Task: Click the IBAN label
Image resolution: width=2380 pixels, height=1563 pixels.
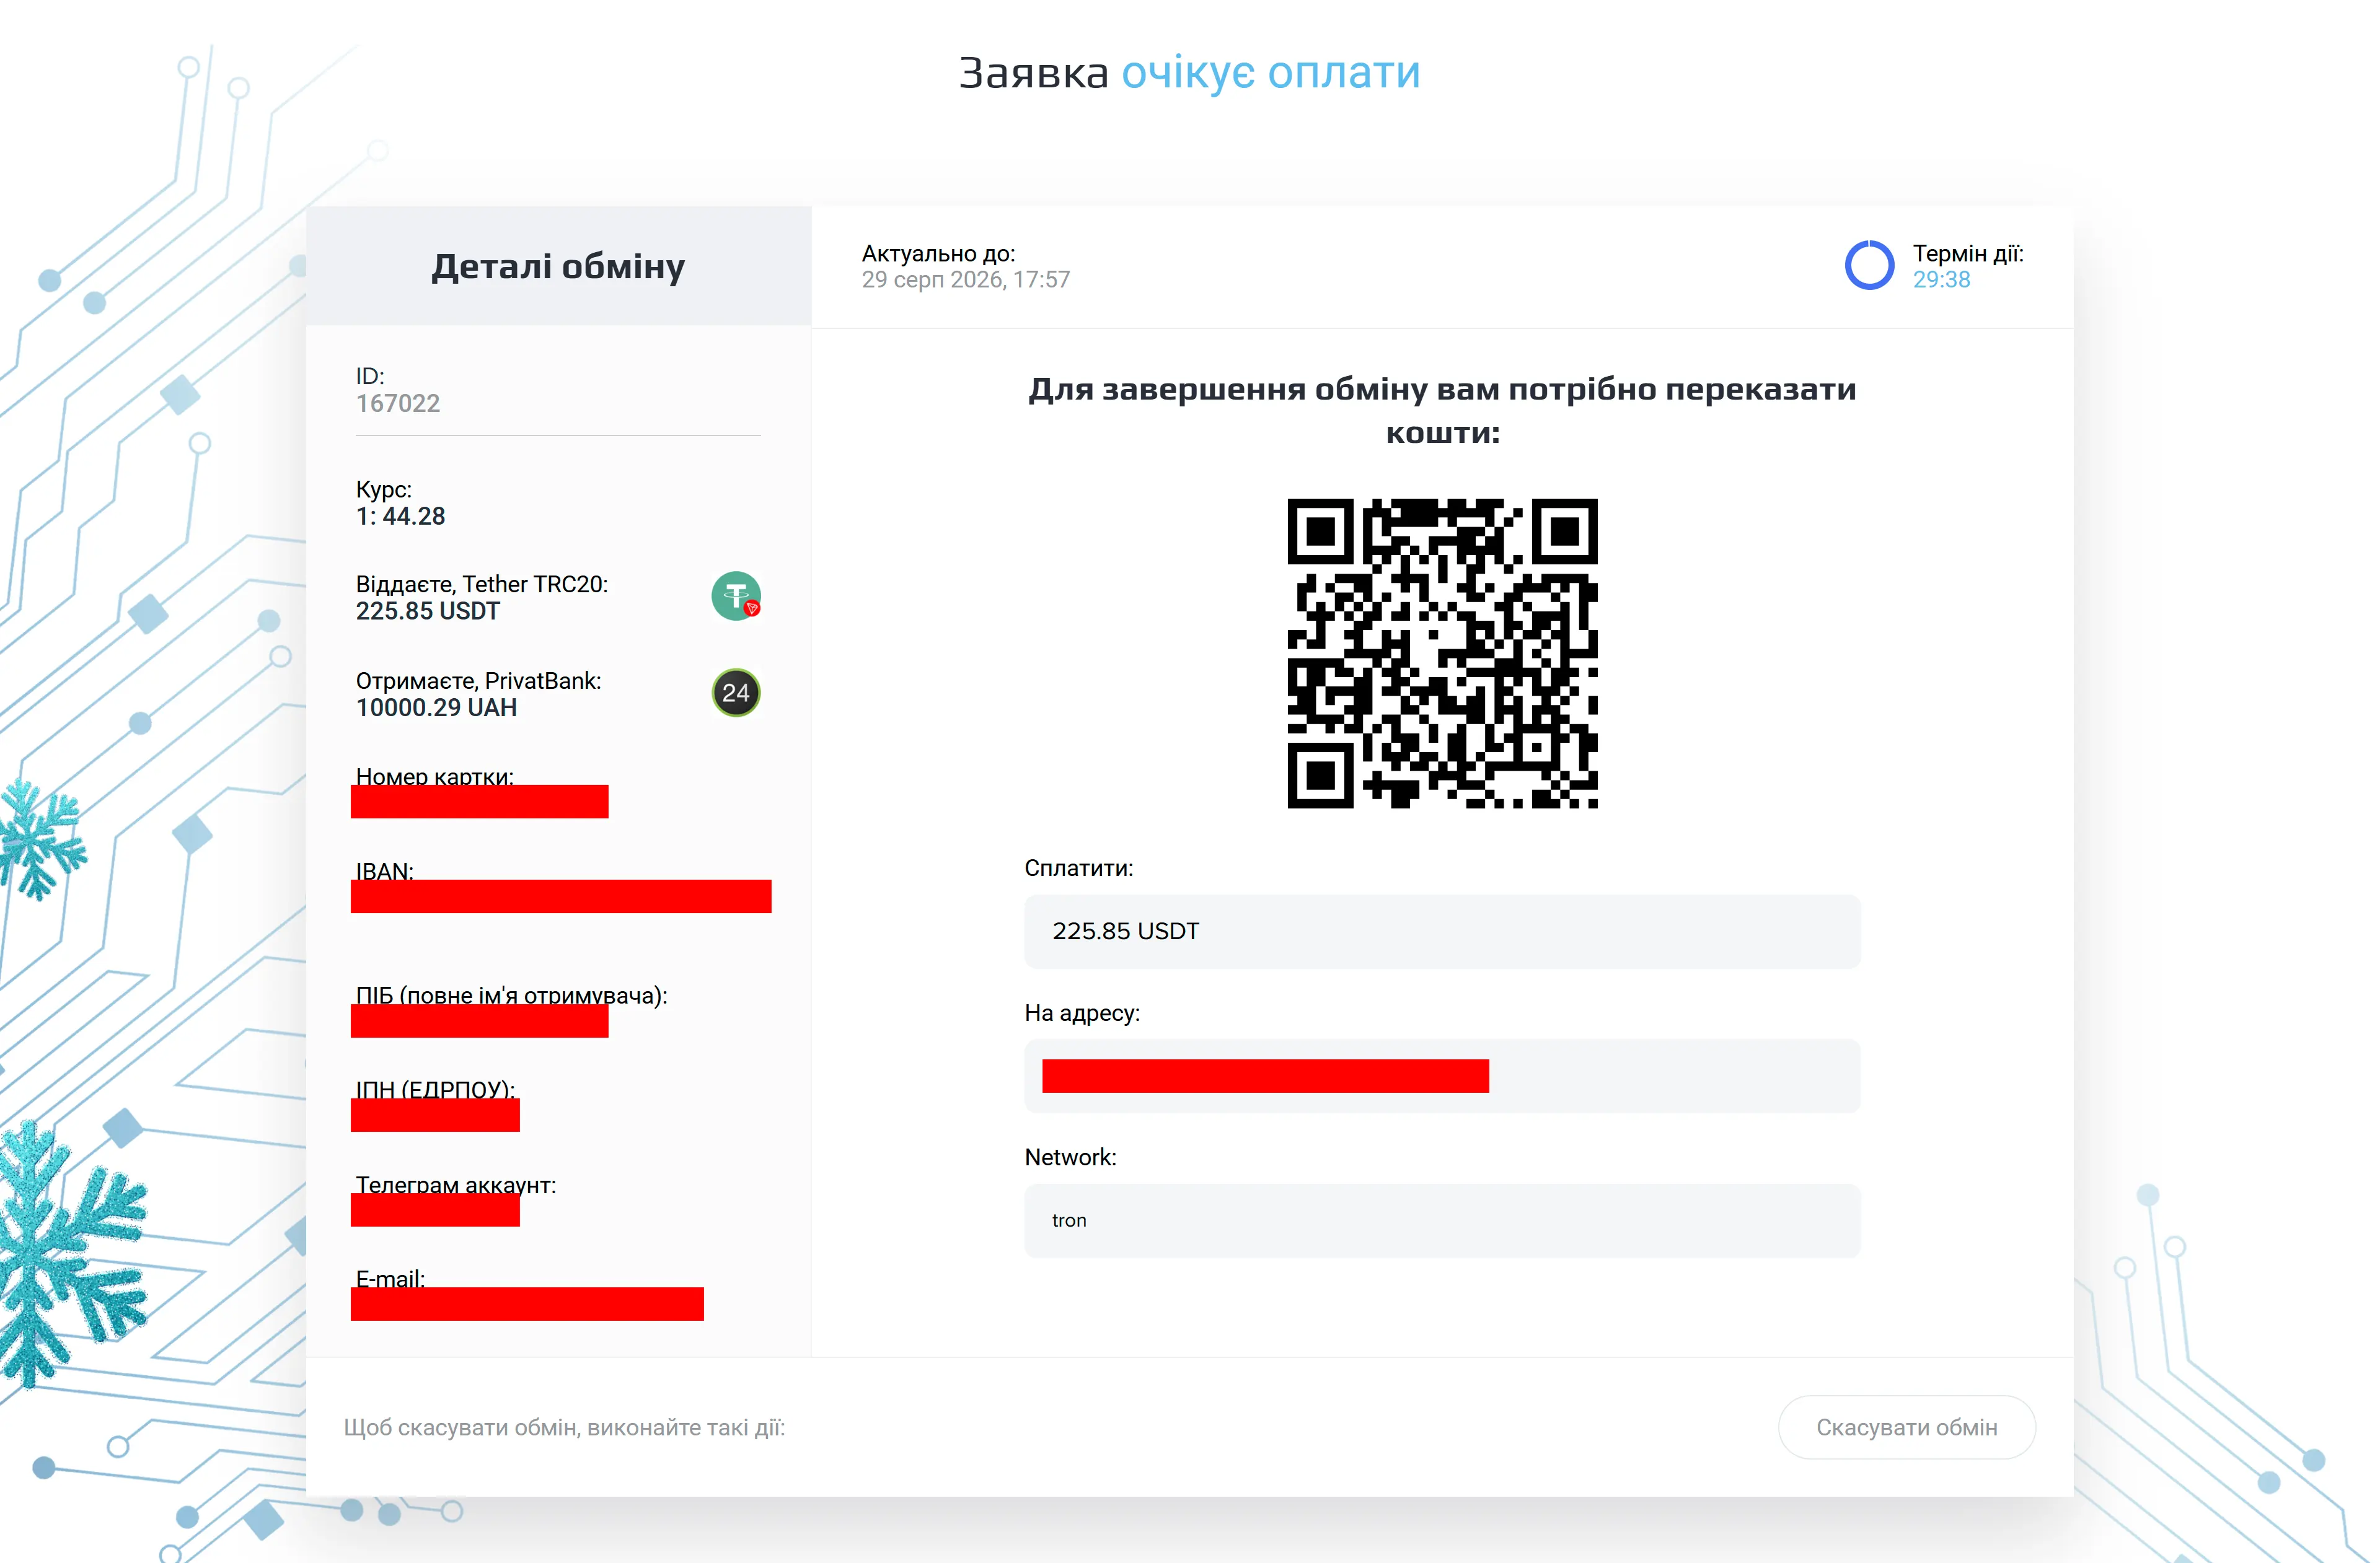Action: coord(385,872)
